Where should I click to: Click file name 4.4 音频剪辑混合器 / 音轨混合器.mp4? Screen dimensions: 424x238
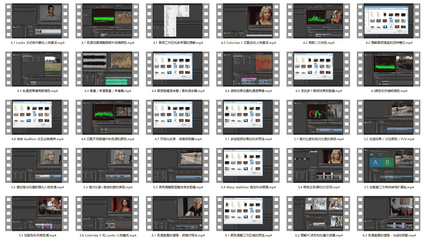(x=178, y=91)
